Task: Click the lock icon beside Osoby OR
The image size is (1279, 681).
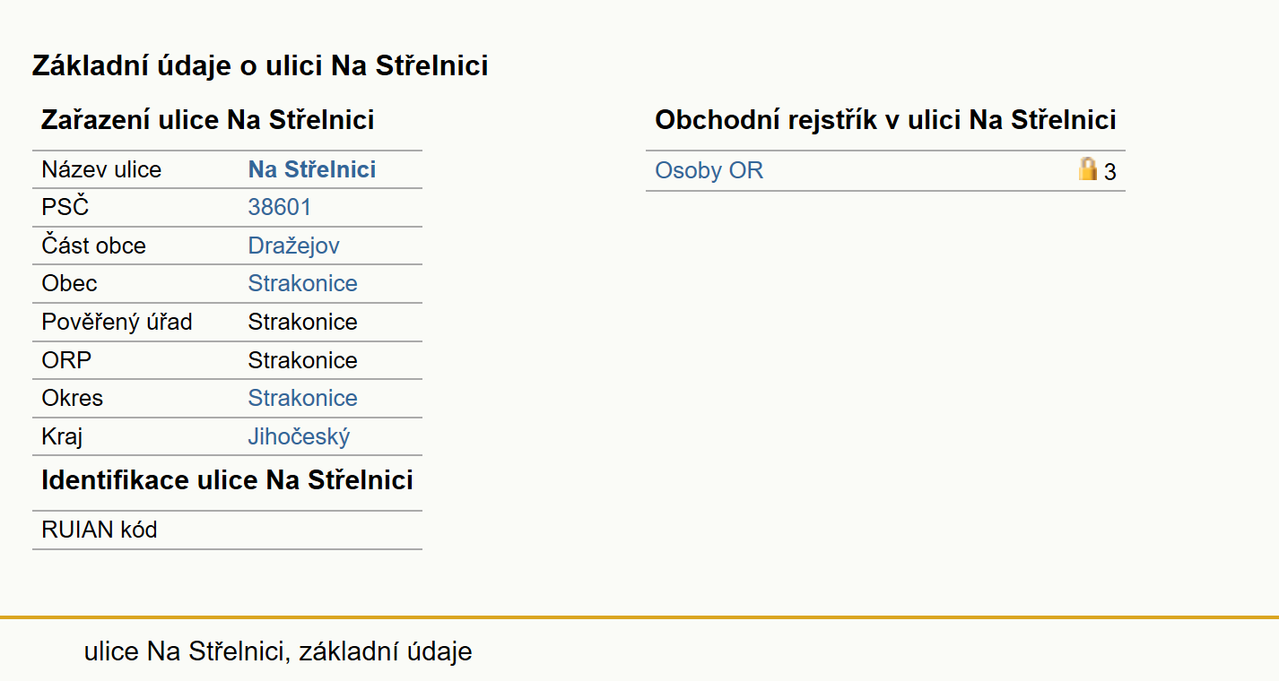Action: coord(1088,169)
